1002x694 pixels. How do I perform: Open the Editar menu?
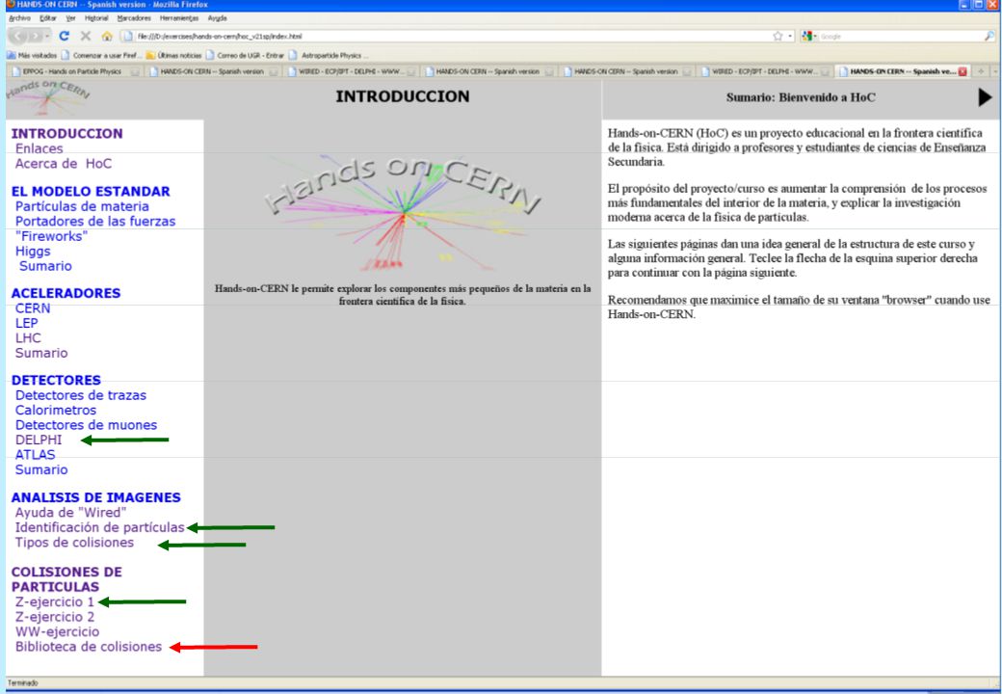48,18
